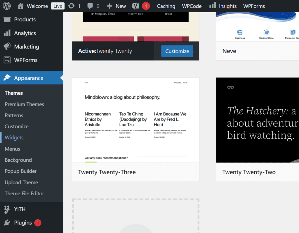Open the Patterns submenu link

click(14, 115)
